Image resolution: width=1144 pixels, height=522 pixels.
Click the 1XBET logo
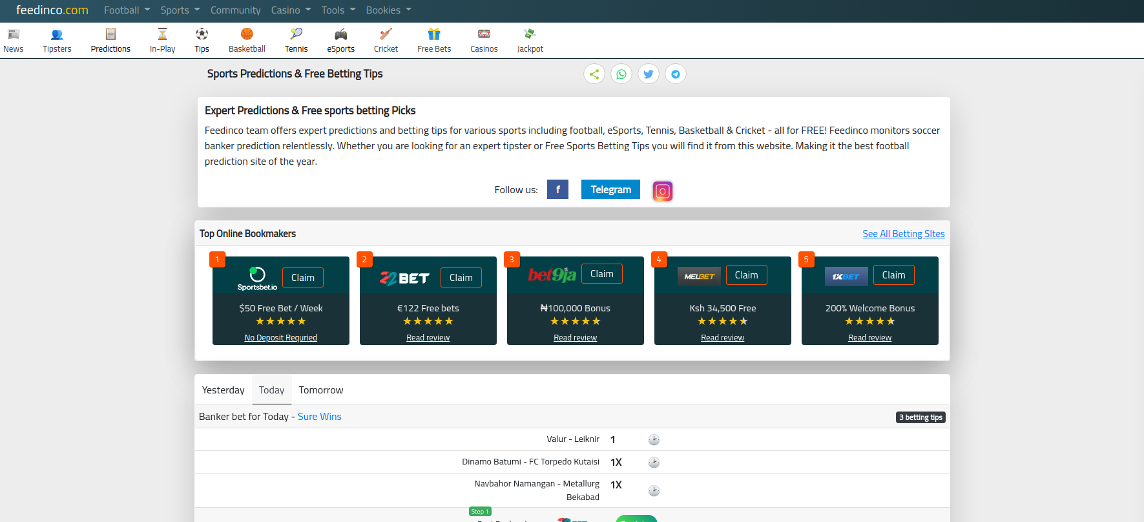click(x=846, y=277)
